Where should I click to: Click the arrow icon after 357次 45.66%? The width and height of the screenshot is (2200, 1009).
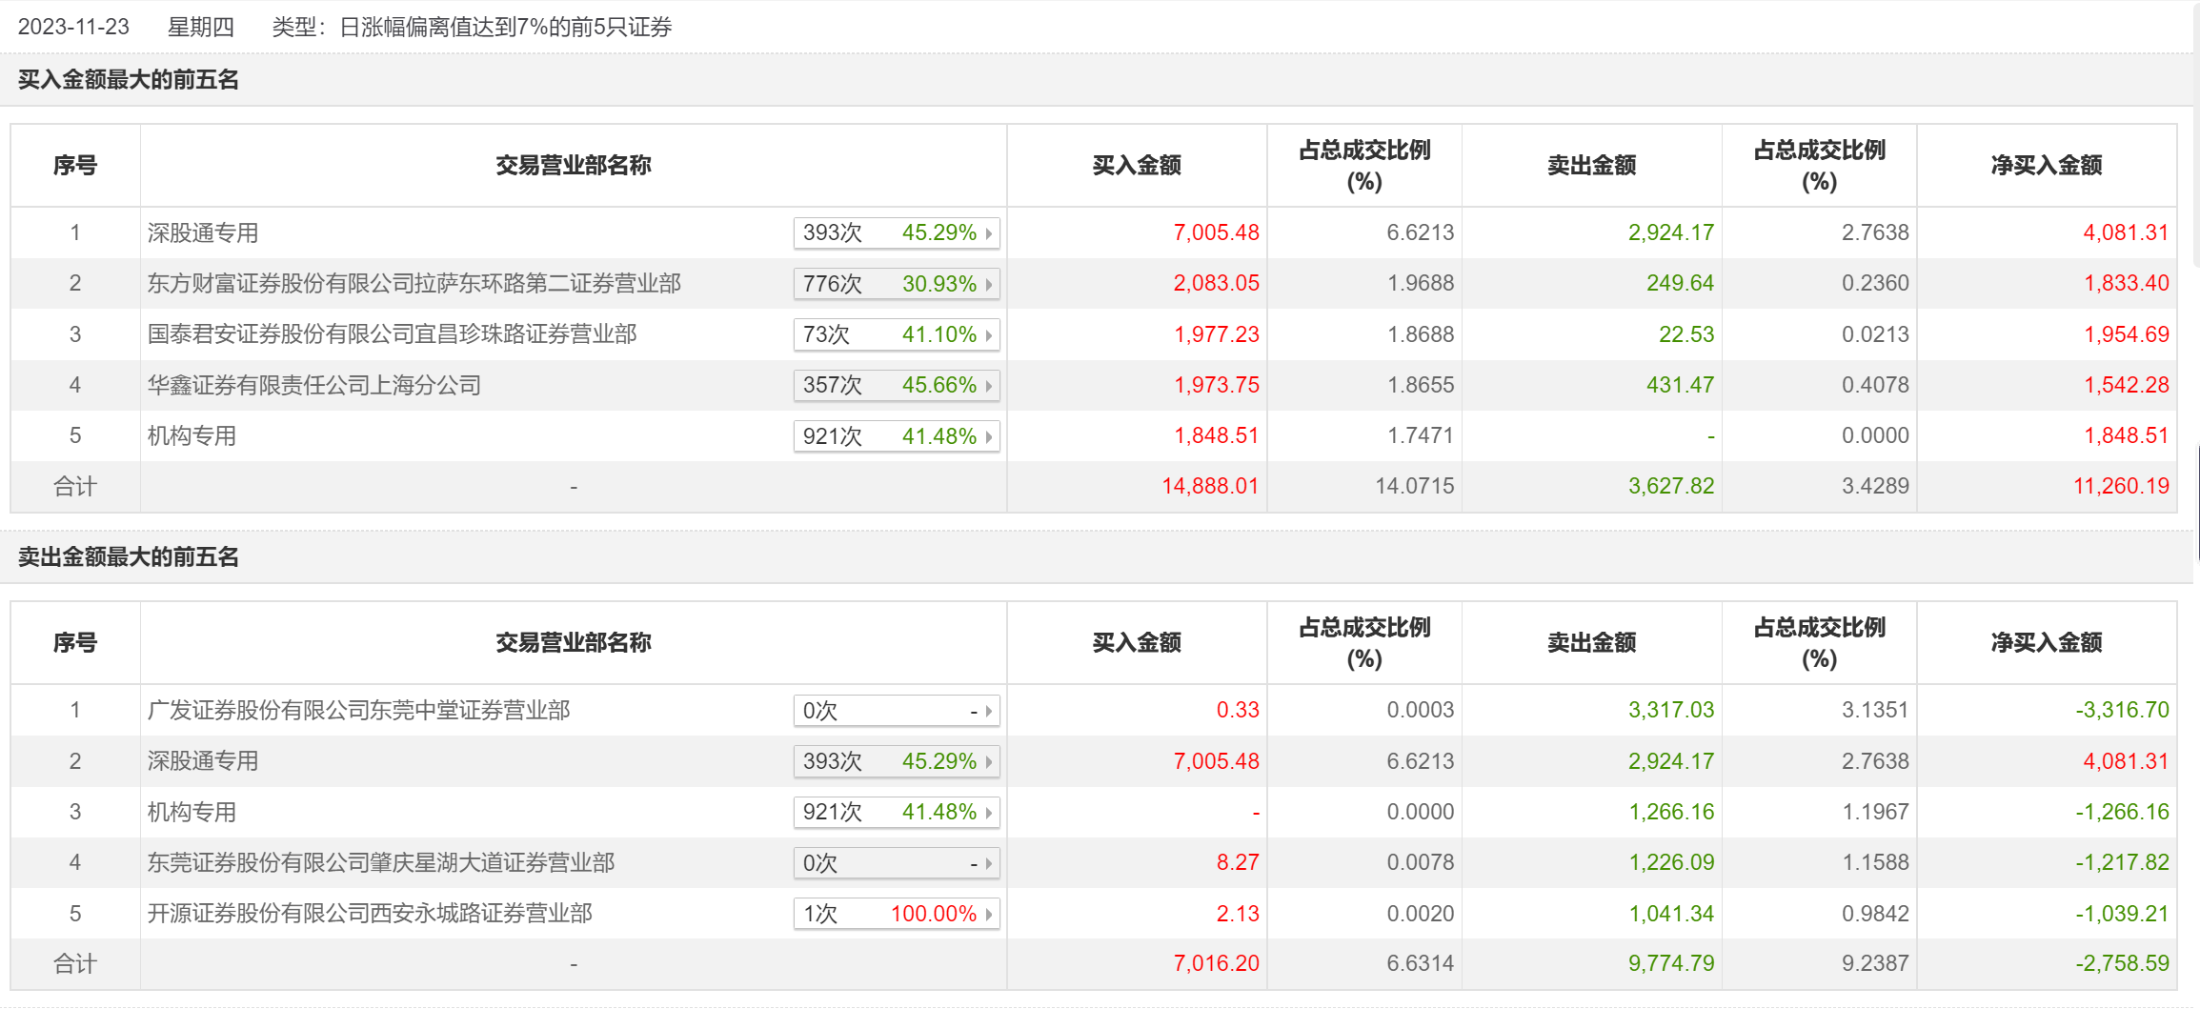(989, 386)
